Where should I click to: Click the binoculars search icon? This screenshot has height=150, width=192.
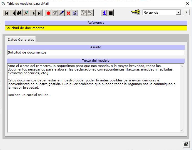(x=19, y=13)
